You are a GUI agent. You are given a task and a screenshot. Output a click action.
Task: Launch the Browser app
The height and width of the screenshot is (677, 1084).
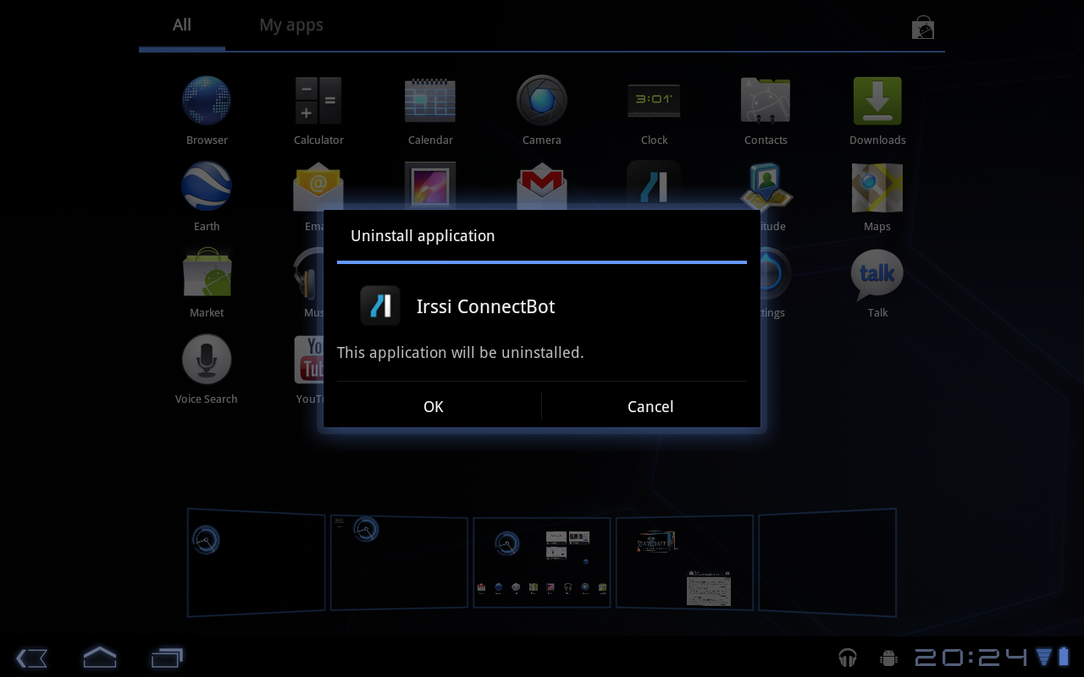tap(207, 100)
